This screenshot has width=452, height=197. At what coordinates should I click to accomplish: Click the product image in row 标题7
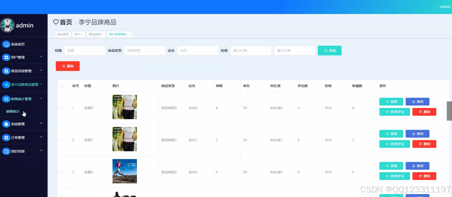125,139
